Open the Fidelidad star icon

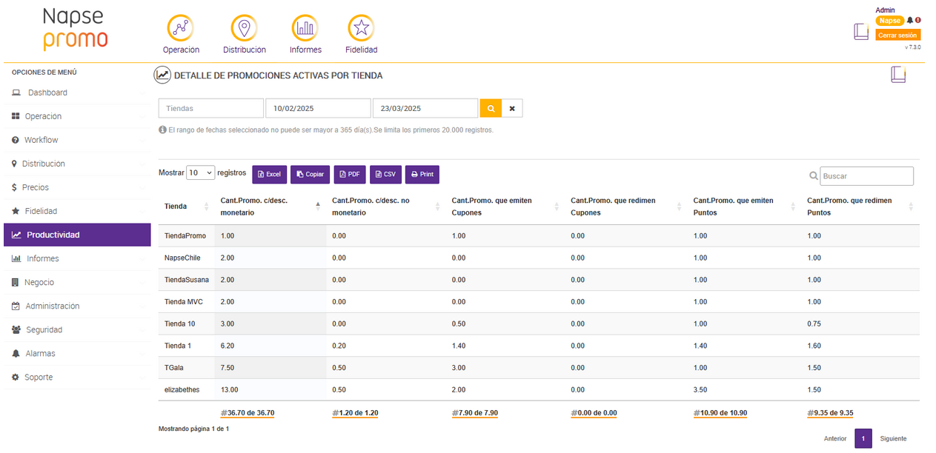pyautogui.click(x=361, y=28)
